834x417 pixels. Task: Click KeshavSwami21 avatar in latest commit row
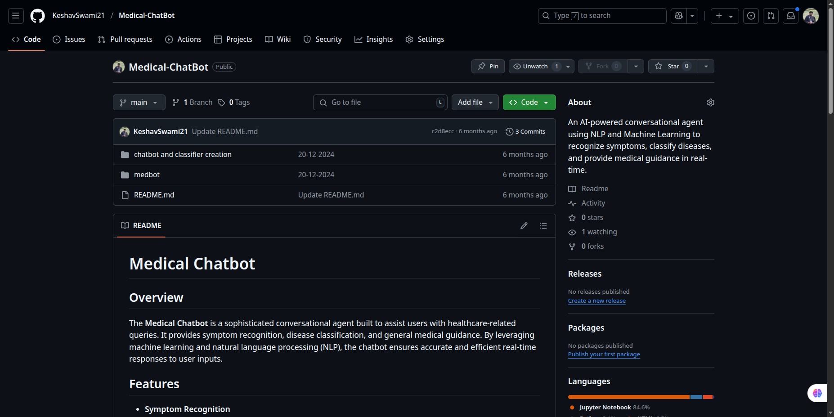pos(125,132)
